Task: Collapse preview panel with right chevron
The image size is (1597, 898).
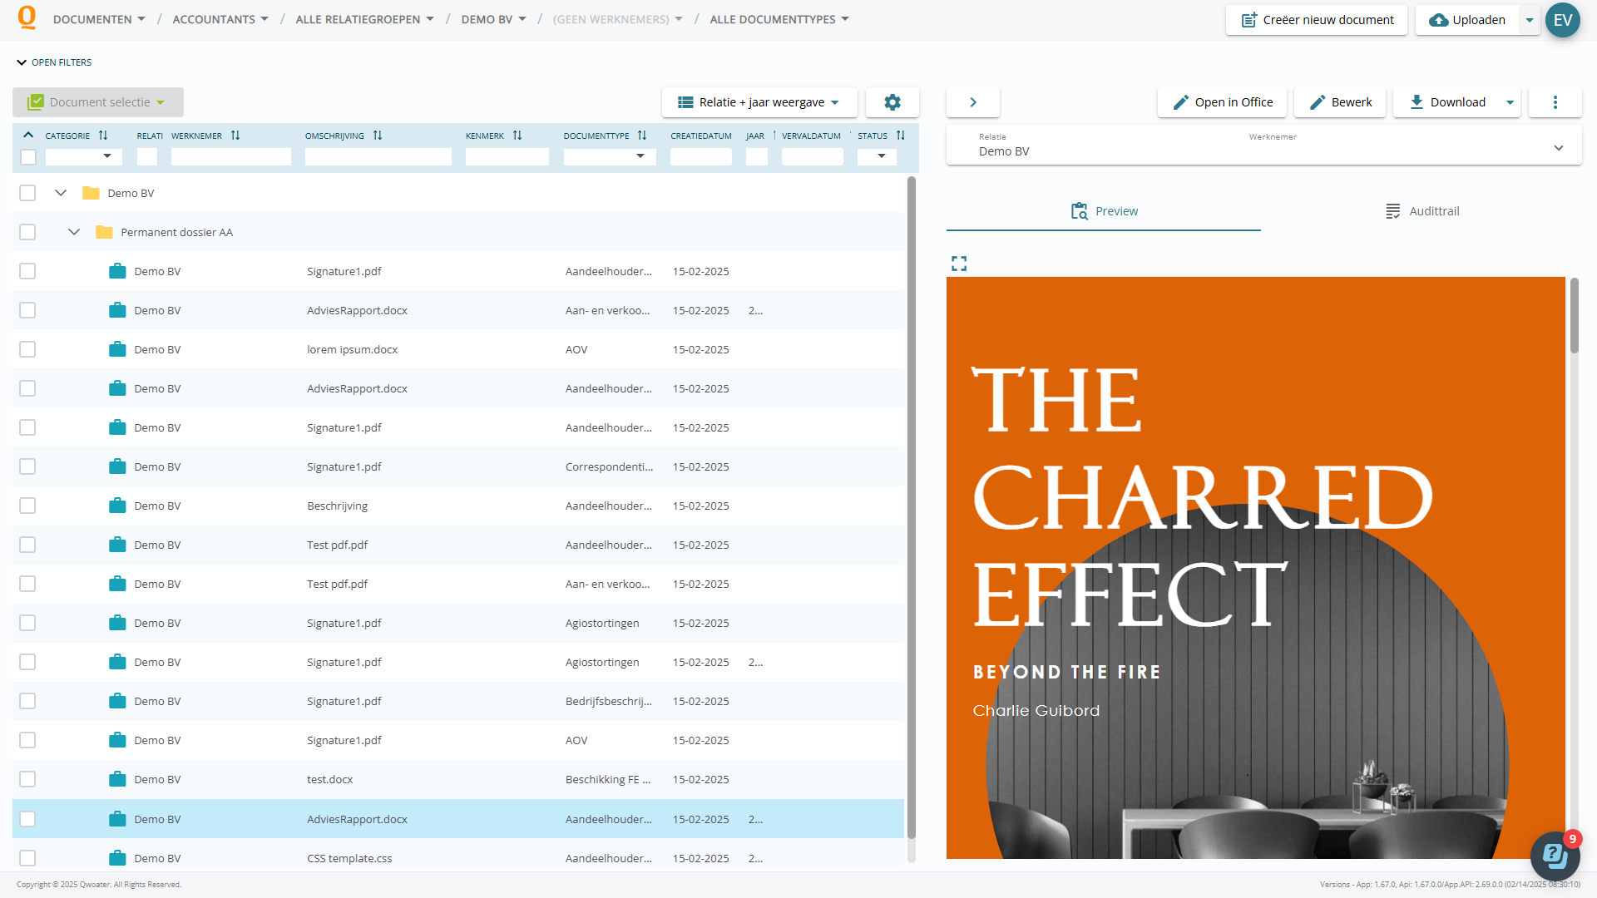Action: 972,102
